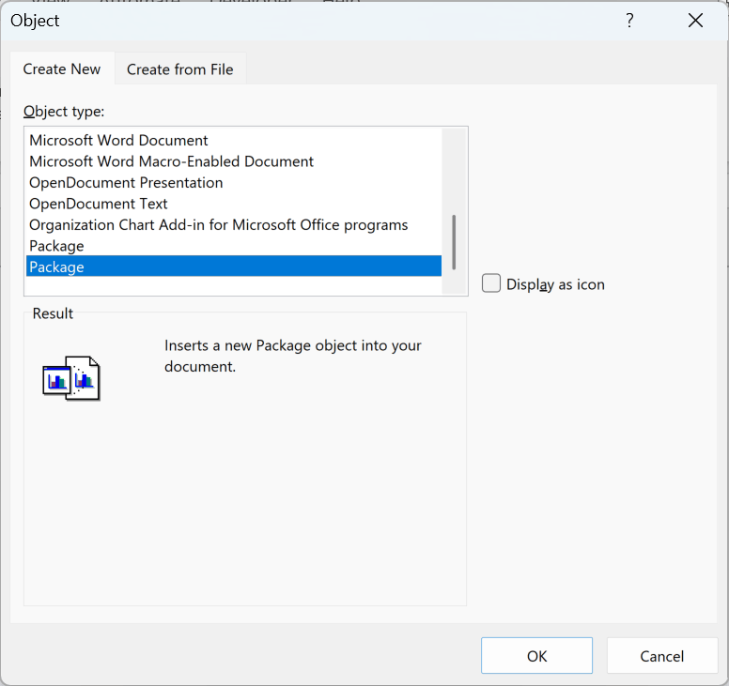
Task: Close the Object dialog
Action: 695,21
